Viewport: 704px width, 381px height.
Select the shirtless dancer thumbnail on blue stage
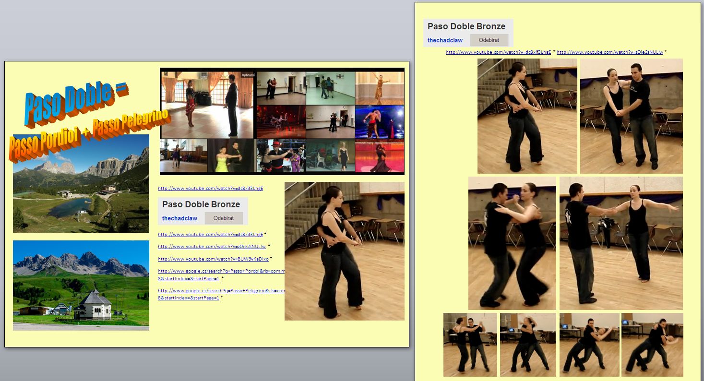pos(379,122)
